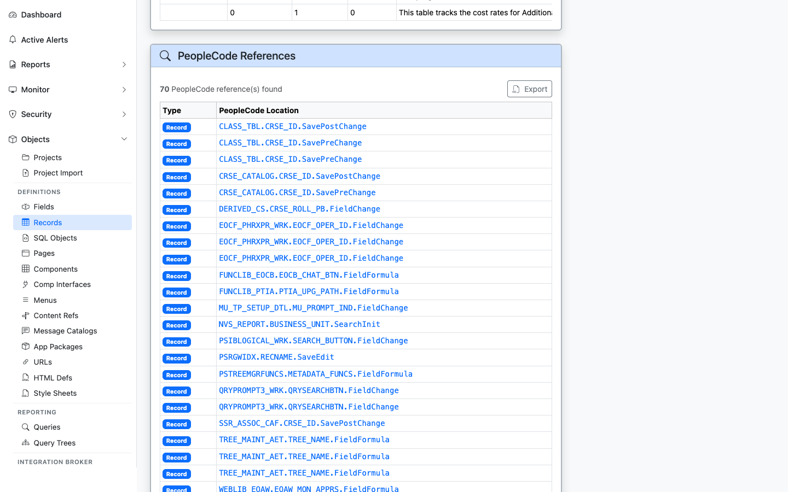
Task: Click the App Packages box icon
Action: (26, 347)
